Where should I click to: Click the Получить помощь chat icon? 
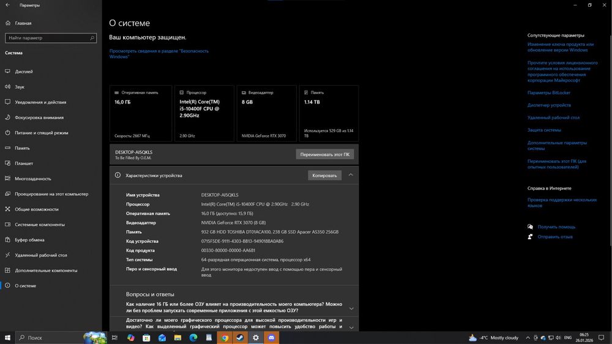pos(530,227)
